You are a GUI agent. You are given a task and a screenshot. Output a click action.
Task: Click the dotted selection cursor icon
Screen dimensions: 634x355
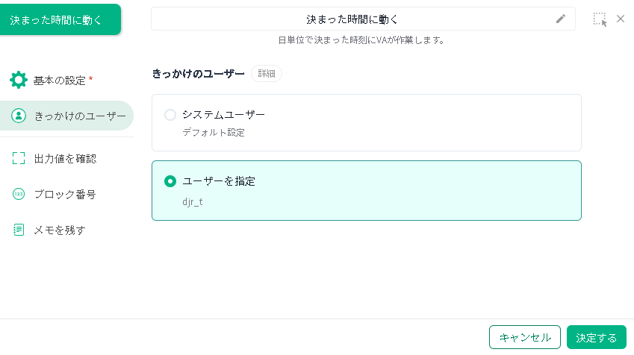coord(600,19)
